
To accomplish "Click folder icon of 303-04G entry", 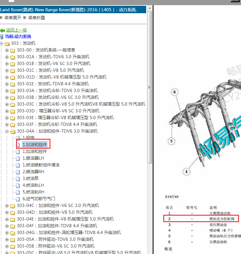I will (x=13, y=233).
